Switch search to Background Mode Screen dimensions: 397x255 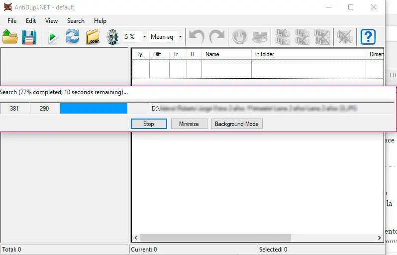pos(237,124)
